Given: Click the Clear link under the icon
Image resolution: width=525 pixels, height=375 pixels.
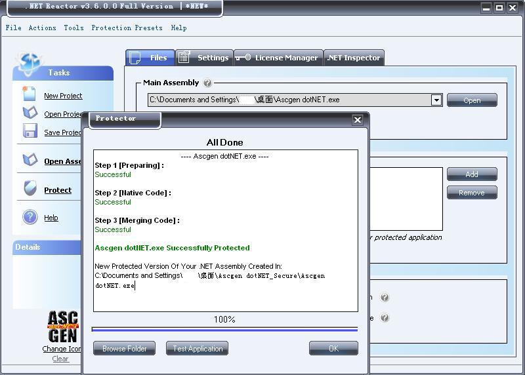Looking at the screenshot, I should (x=60, y=359).
